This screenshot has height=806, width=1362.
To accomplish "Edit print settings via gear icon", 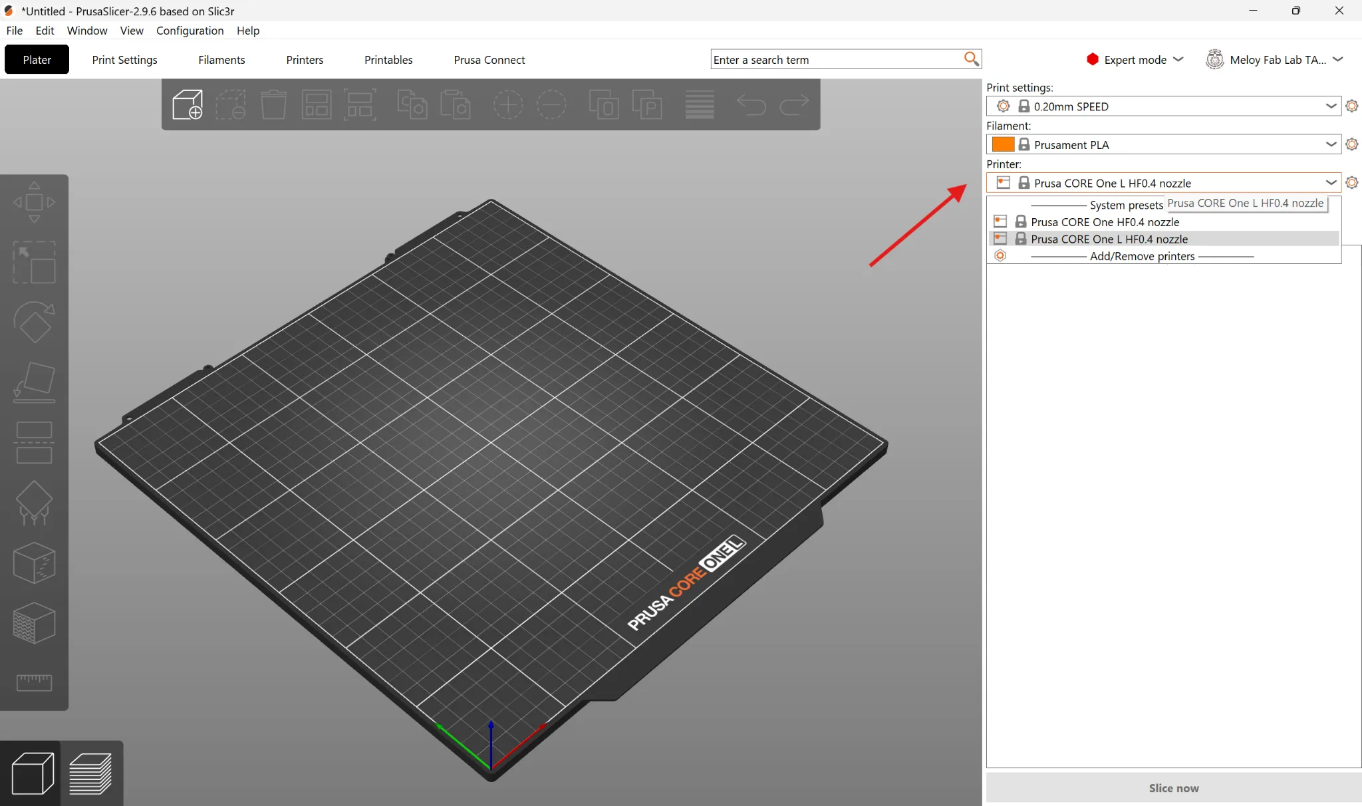I will pyautogui.click(x=1352, y=106).
